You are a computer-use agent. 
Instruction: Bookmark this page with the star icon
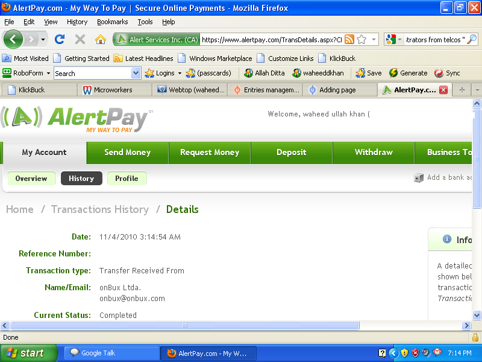[362, 39]
